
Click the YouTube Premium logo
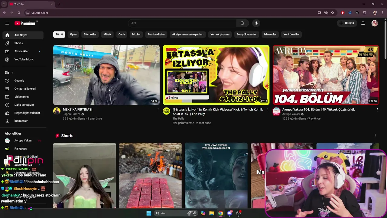click(25, 23)
